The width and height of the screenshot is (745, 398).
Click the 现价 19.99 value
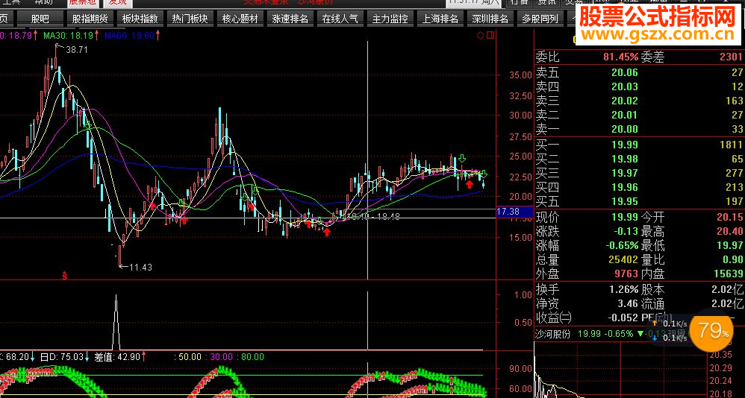[x=624, y=218]
